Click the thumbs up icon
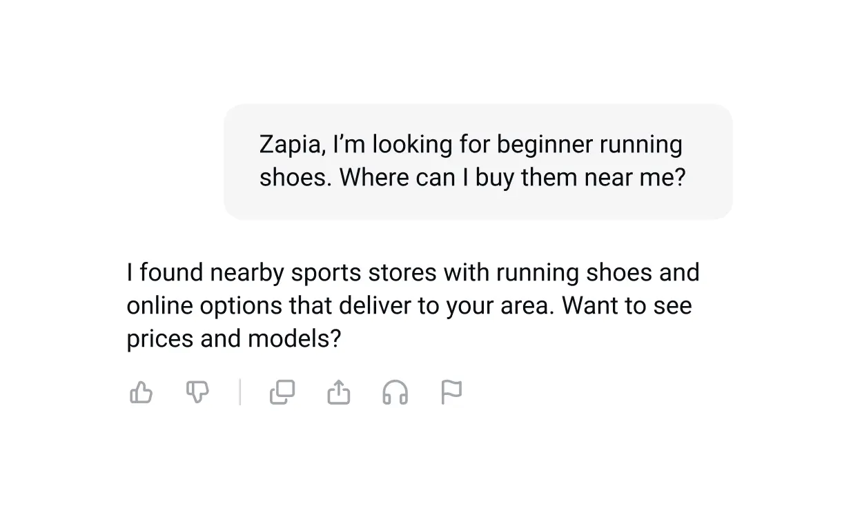This screenshot has width=851, height=517. pos(141,392)
